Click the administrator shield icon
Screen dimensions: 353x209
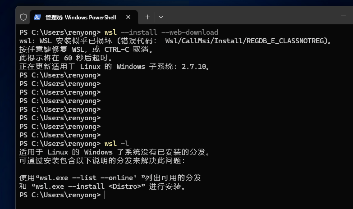(x=23, y=17)
